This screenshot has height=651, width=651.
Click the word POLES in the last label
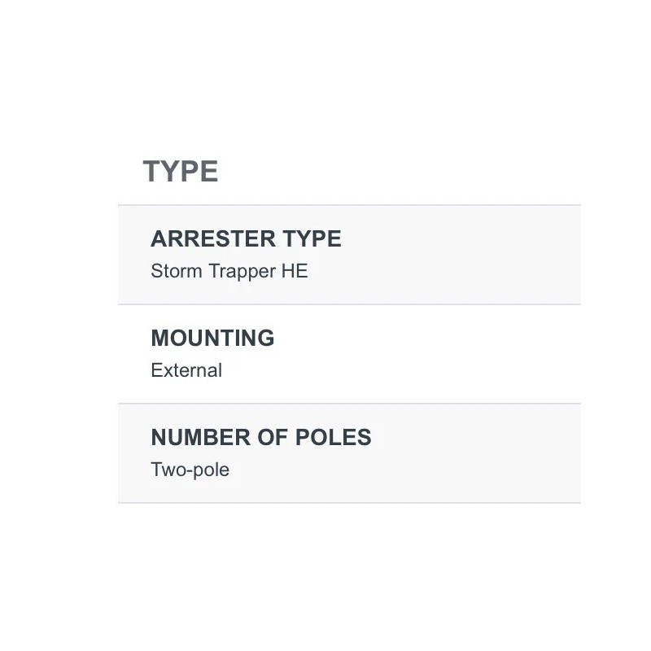334,438
